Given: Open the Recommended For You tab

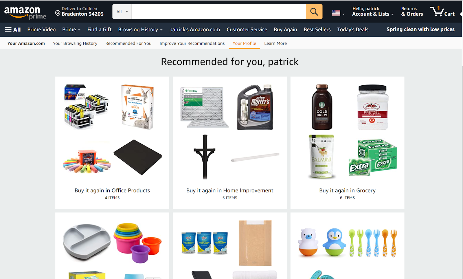Looking at the screenshot, I should point(128,43).
